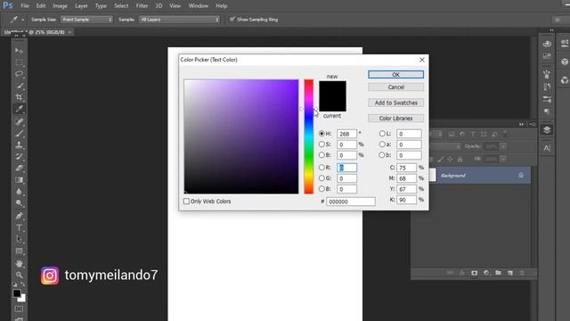Select the Gradient tool
This screenshot has height=321, width=570.
click(x=19, y=180)
